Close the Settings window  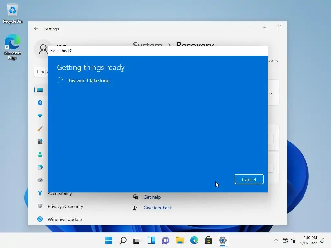(280, 26)
